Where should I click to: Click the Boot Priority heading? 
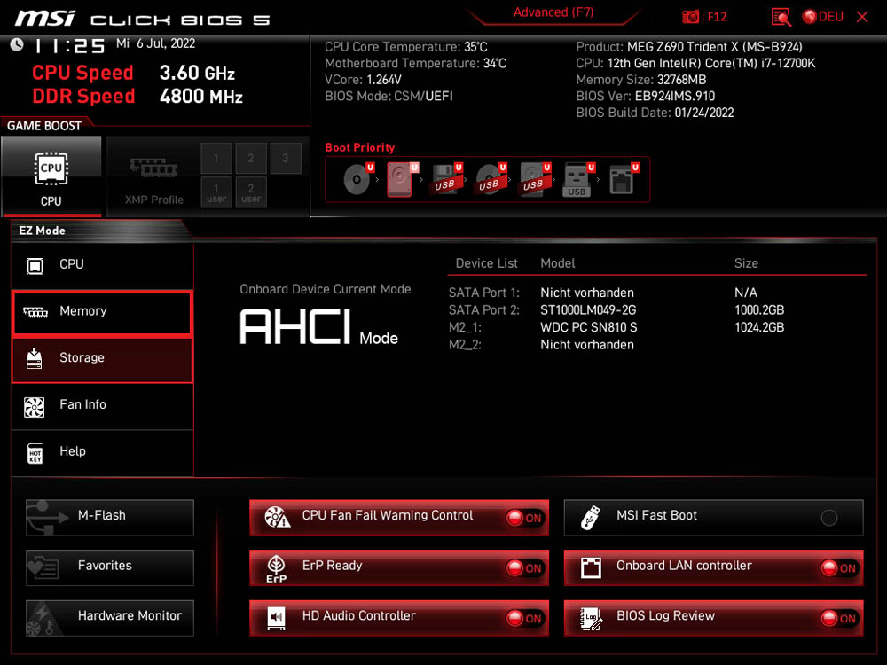point(360,147)
